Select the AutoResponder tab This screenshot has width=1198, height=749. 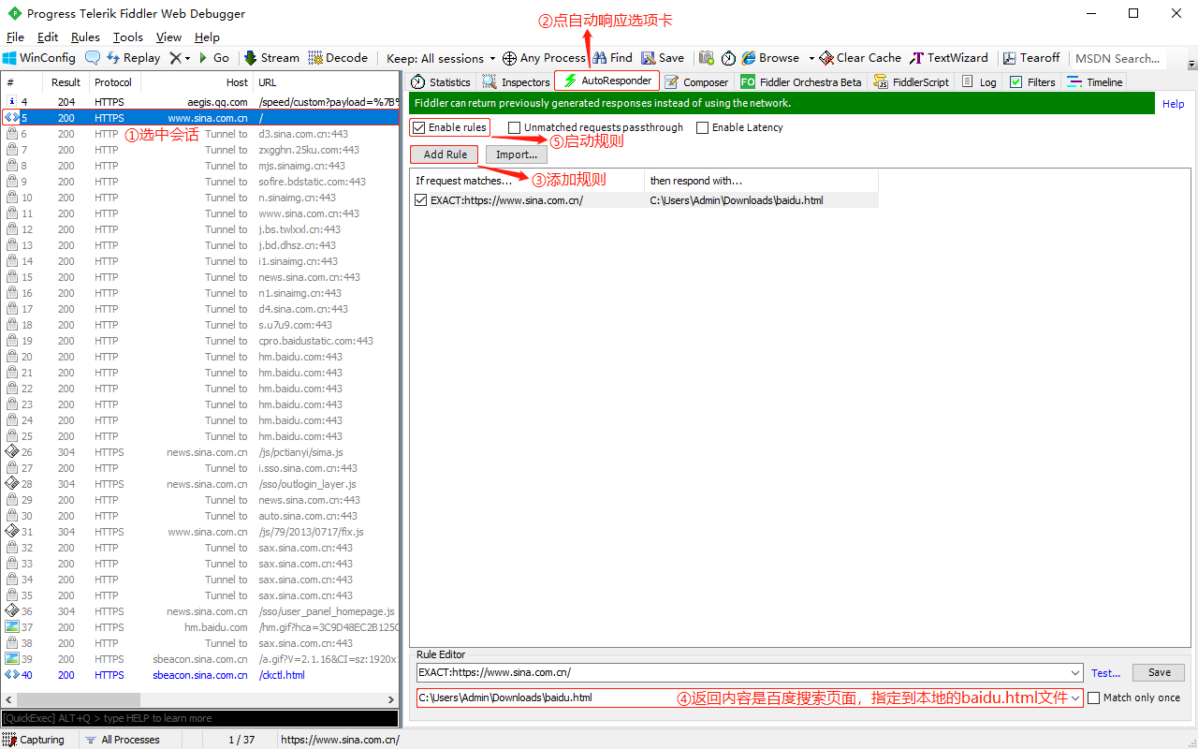point(607,81)
